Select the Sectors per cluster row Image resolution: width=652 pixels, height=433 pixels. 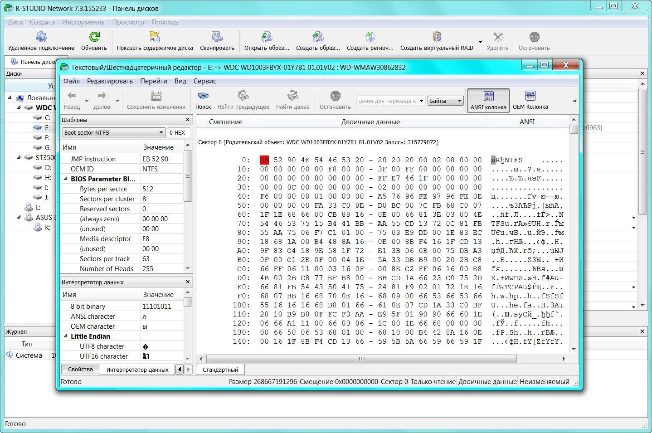[x=122, y=199]
